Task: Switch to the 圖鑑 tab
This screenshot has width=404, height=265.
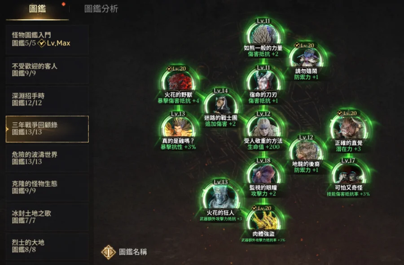Action: point(37,9)
